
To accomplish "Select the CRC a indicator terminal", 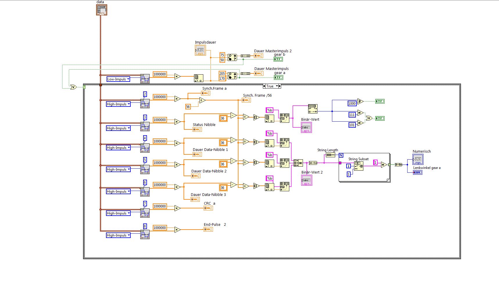I will coord(208,208).
